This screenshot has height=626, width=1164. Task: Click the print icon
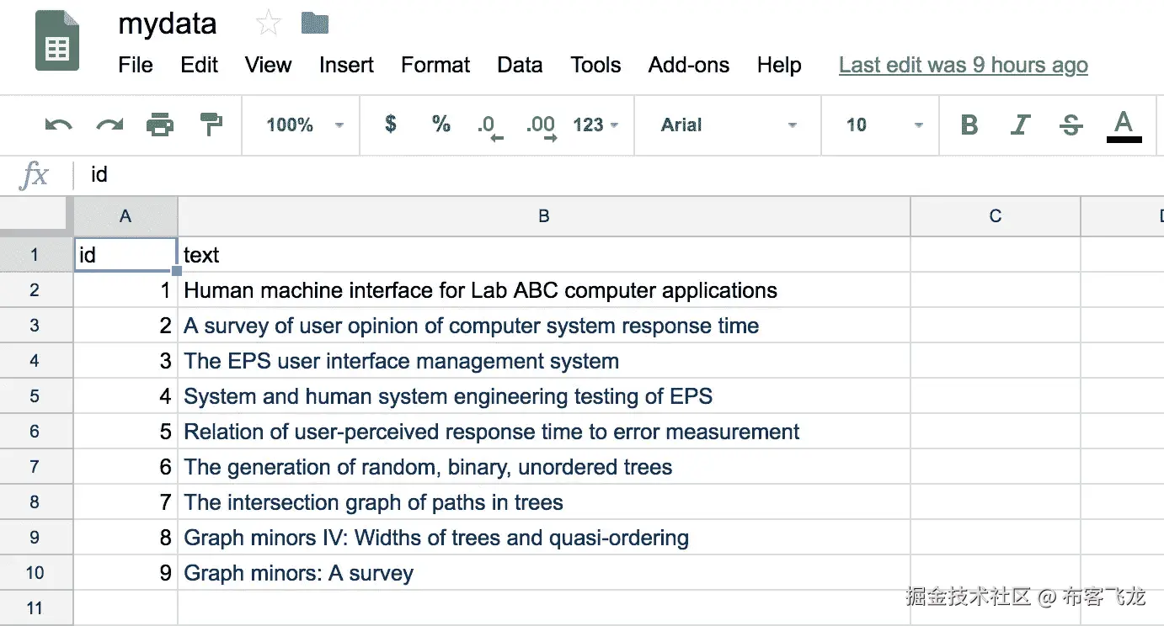coord(159,125)
